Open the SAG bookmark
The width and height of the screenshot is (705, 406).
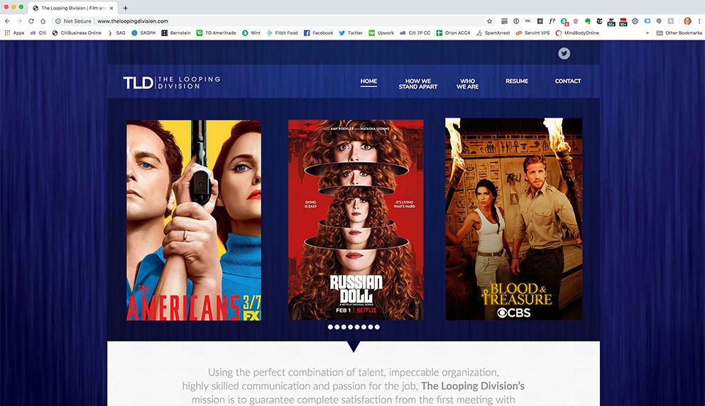click(x=116, y=33)
